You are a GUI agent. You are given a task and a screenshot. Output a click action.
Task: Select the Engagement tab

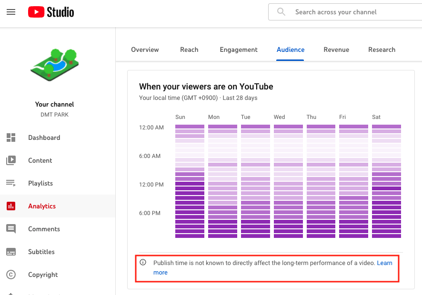coord(239,49)
